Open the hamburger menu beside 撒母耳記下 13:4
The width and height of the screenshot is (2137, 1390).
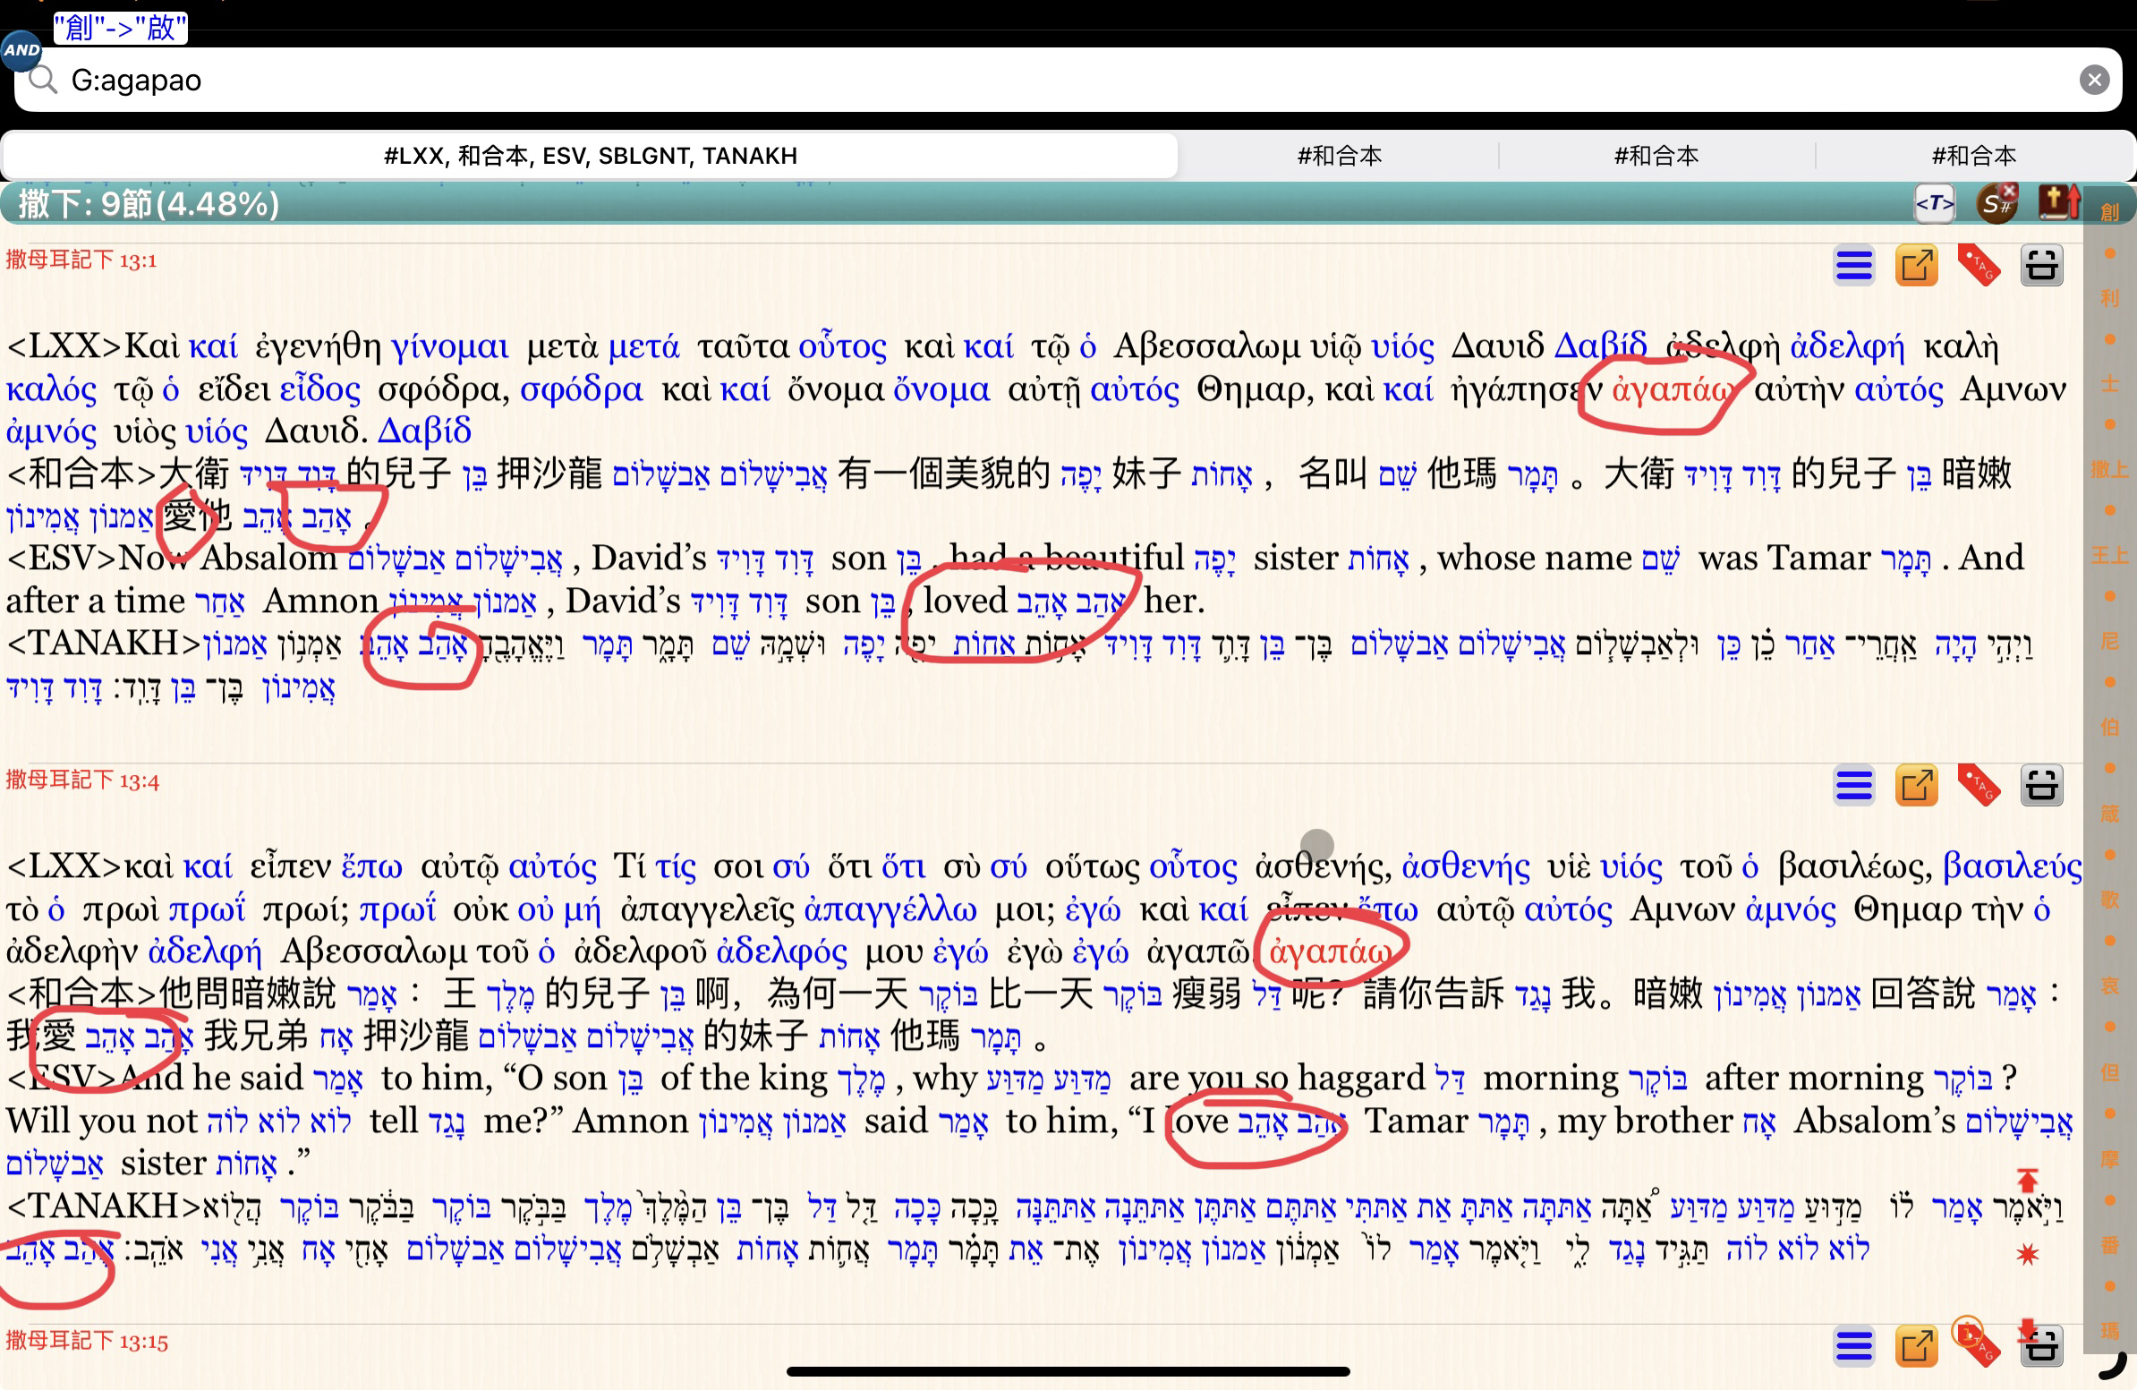(x=1854, y=786)
